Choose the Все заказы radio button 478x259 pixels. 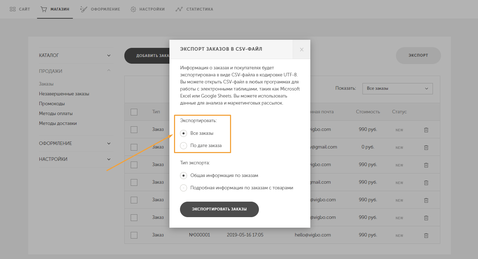coord(184,133)
